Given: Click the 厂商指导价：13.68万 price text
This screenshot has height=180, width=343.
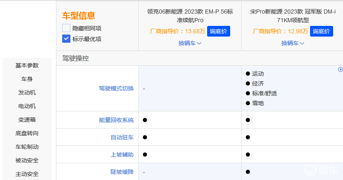Looking at the screenshot, I should pos(177,31).
